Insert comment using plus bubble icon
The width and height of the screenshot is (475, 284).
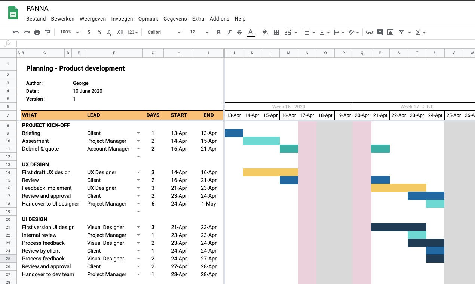click(380, 32)
